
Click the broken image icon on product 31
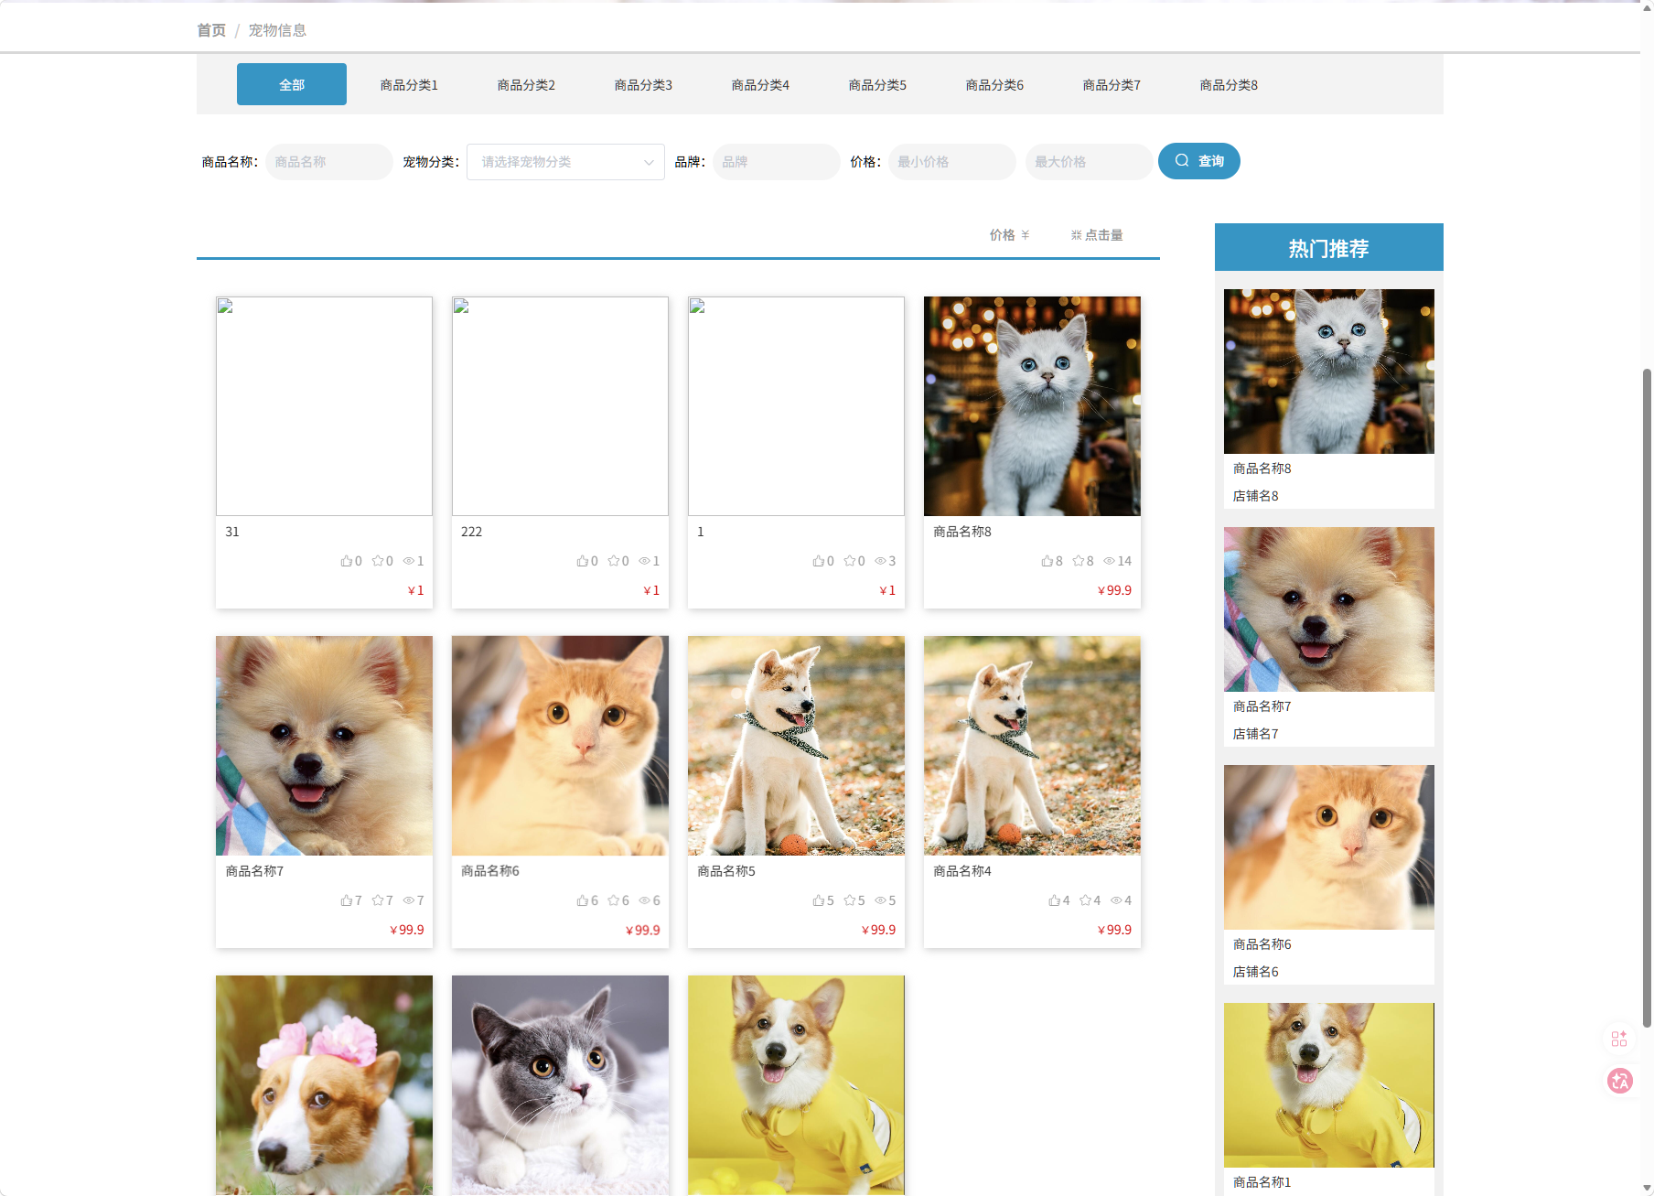coord(226,307)
